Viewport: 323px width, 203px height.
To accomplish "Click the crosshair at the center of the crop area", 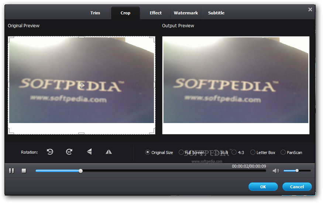I will pyautogui.click(x=82, y=85).
